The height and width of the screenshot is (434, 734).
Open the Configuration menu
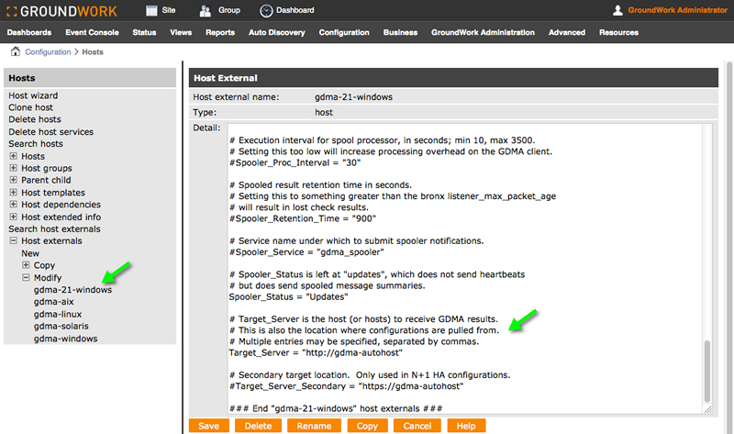click(344, 32)
